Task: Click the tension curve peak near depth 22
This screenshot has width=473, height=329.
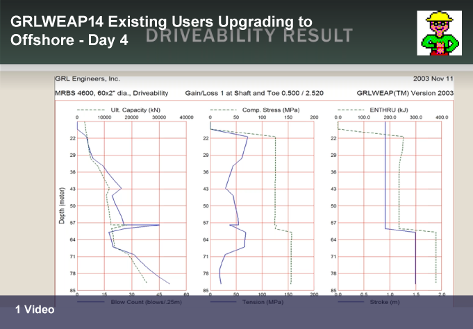Action: coord(247,137)
